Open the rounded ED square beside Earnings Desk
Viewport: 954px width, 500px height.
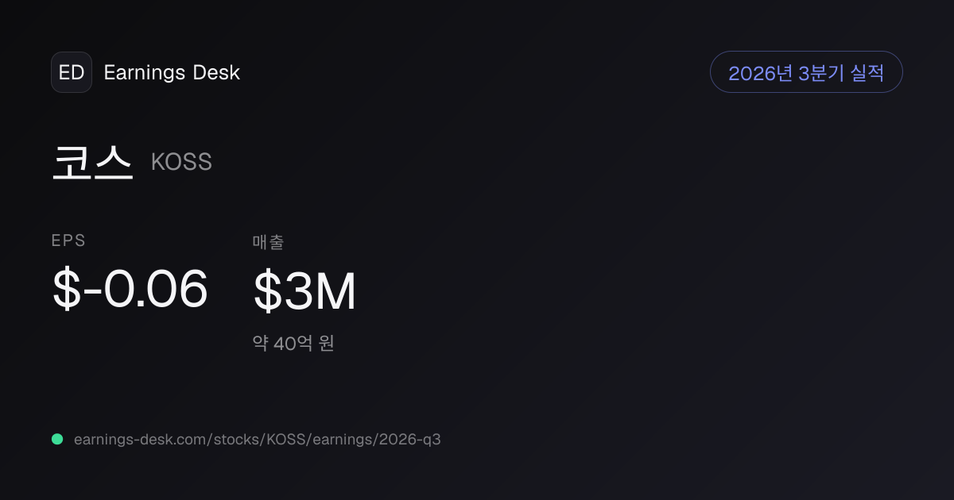click(72, 72)
